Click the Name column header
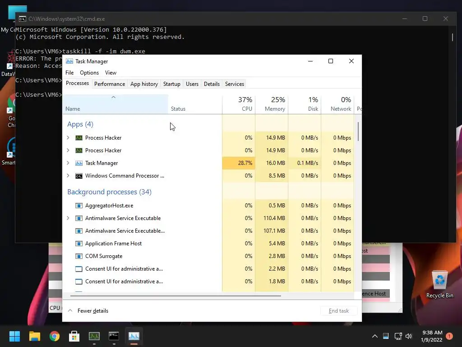This screenshot has width=462, height=347. [x=115, y=104]
